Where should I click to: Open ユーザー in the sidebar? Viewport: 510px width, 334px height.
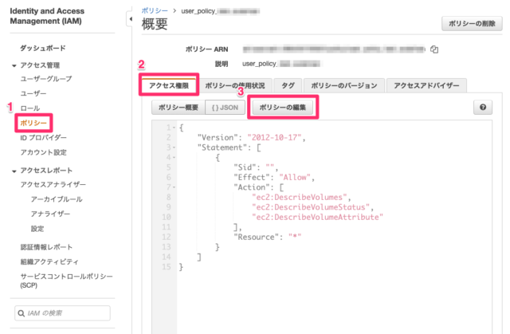point(33,93)
